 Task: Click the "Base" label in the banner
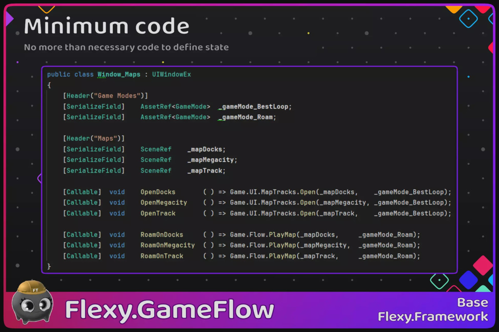click(x=472, y=302)
